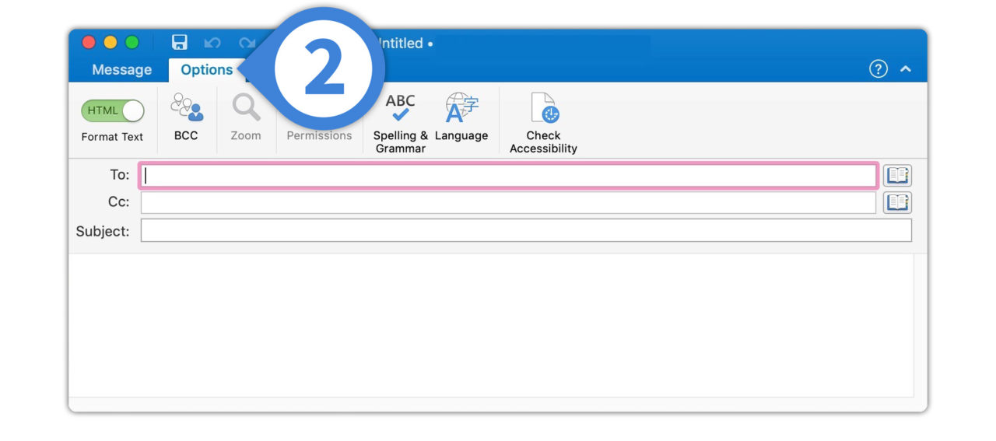Click the Permissions button
996x441 pixels.
(x=319, y=135)
